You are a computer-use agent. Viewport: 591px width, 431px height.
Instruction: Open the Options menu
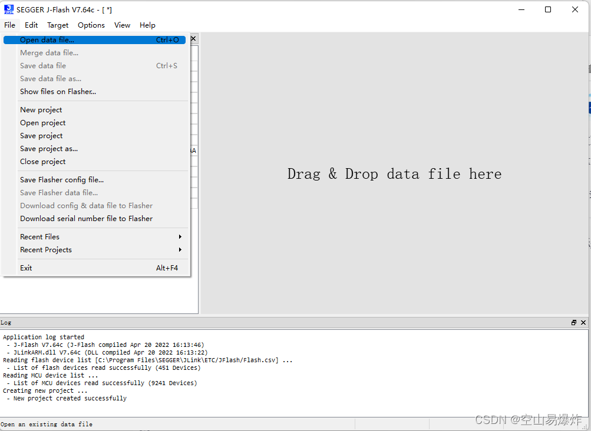(91, 25)
